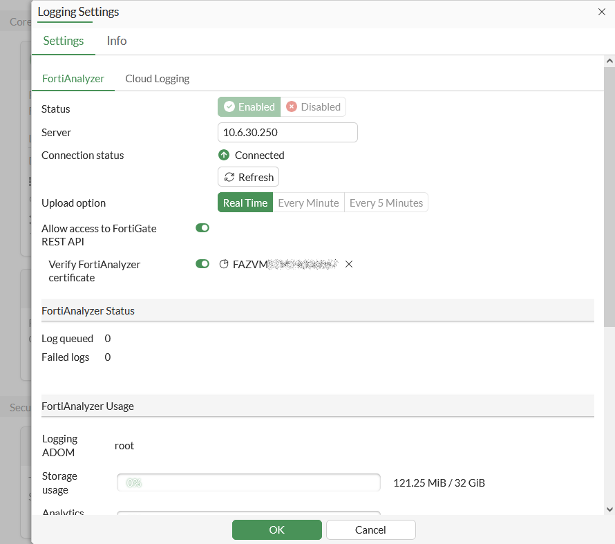
Task: Open the Cloud Logging tab
Action: coord(157,79)
